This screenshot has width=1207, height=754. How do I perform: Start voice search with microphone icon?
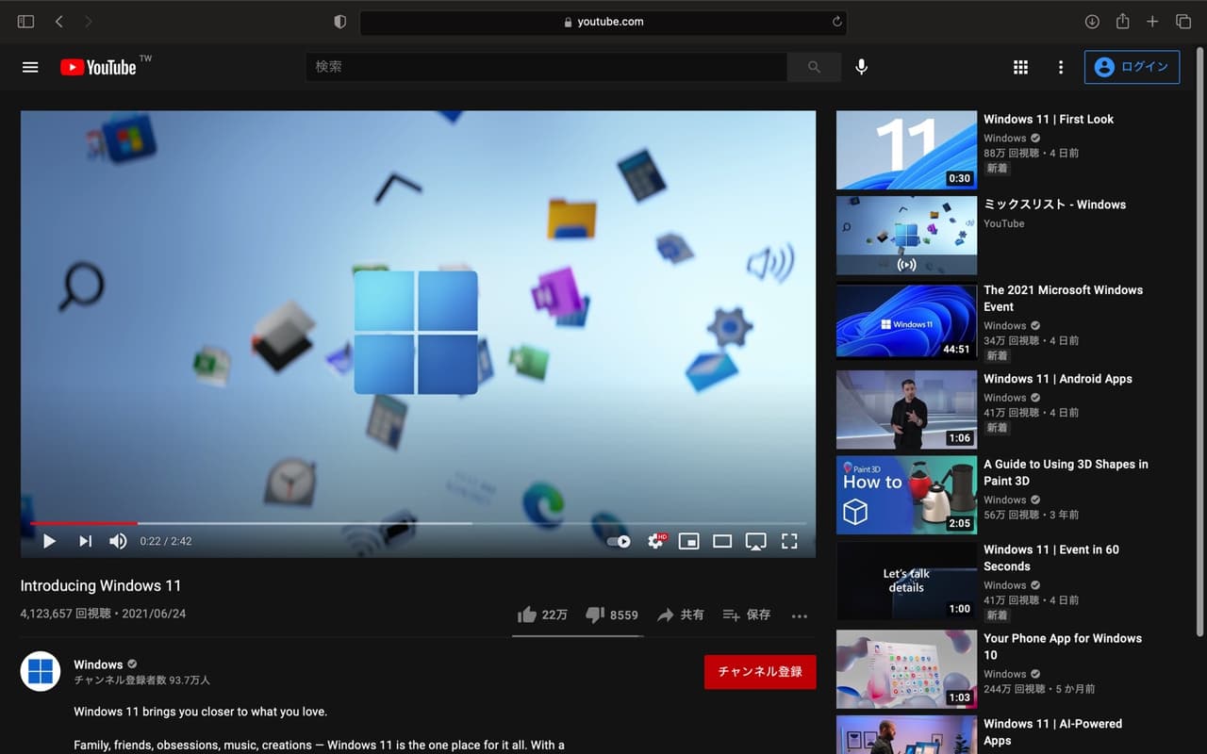[861, 67]
